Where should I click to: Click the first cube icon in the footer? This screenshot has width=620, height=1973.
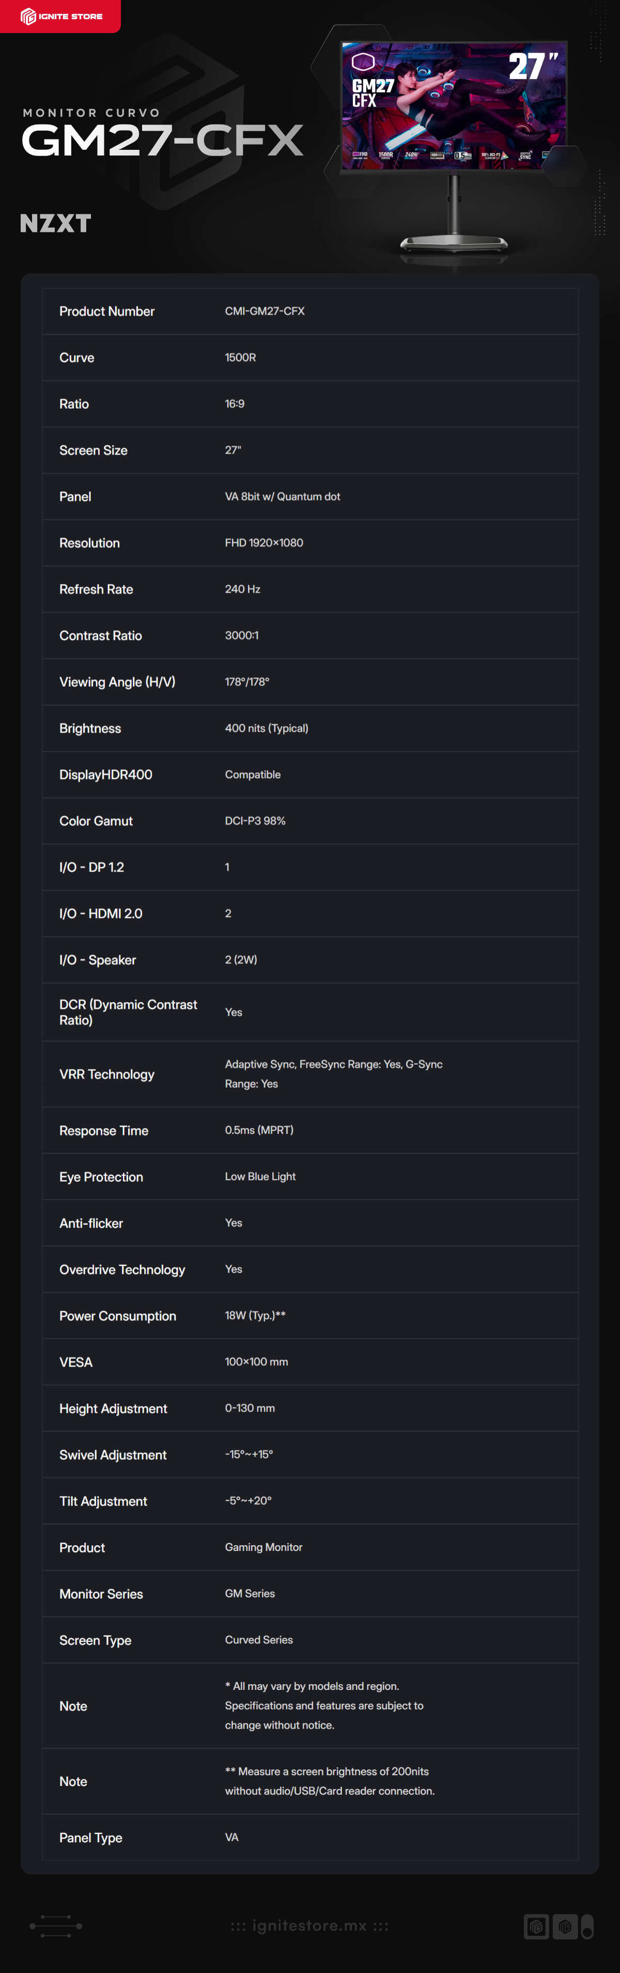pos(536,1925)
